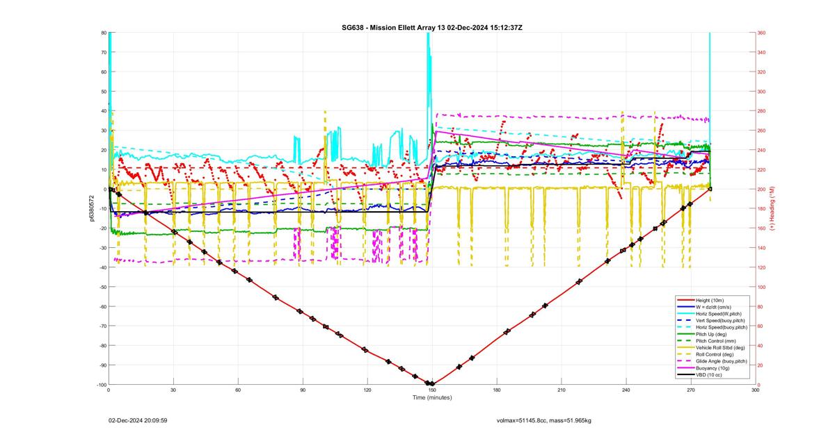Viewport: 835px width, 432px height.
Task: Click the '(+) Heading (°M)' right axis label
Action: [772, 208]
